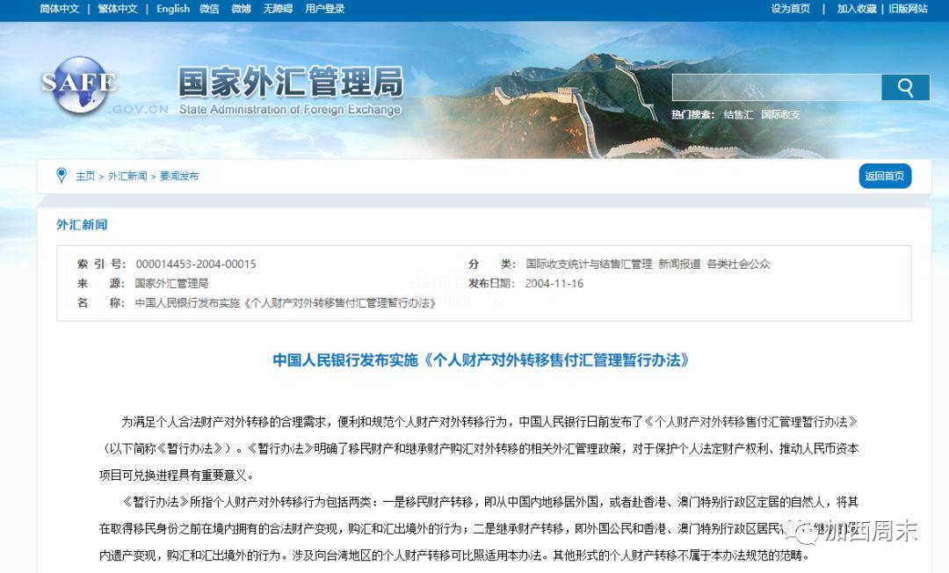
Task: Click the source value 国家外汇管理局
Action: 171,283
